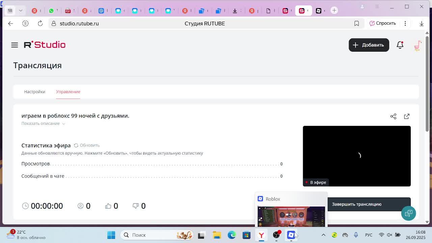
Task: Click the Добавить button
Action: tap(369, 45)
